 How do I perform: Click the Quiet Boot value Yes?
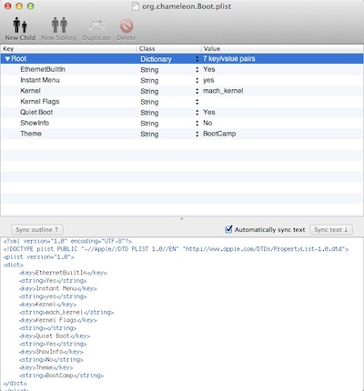point(209,113)
